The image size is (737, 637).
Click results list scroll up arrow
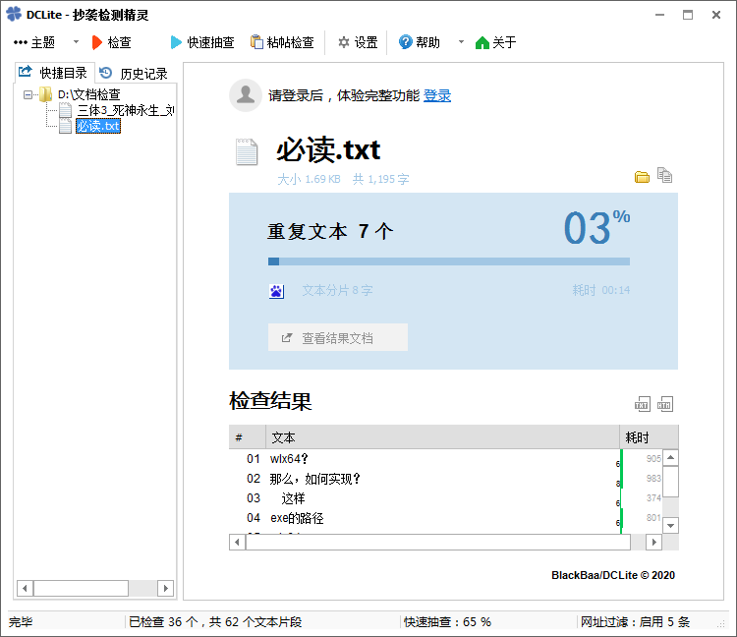671,457
